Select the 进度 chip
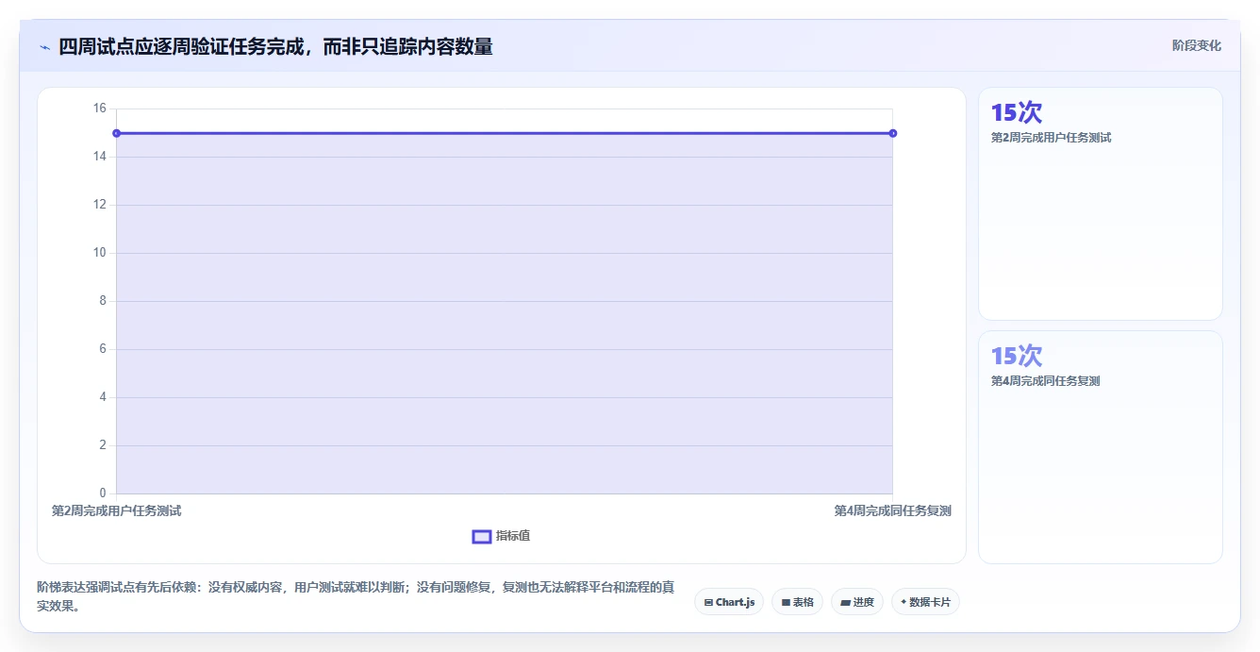Screen dimensions: 1260x652 point(856,602)
